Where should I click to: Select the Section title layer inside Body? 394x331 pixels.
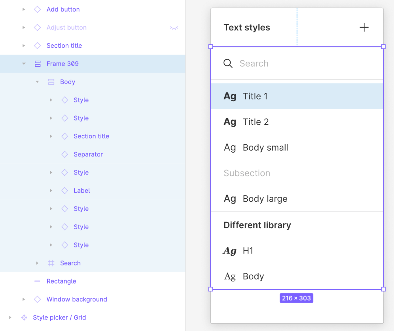[x=91, y=136]
